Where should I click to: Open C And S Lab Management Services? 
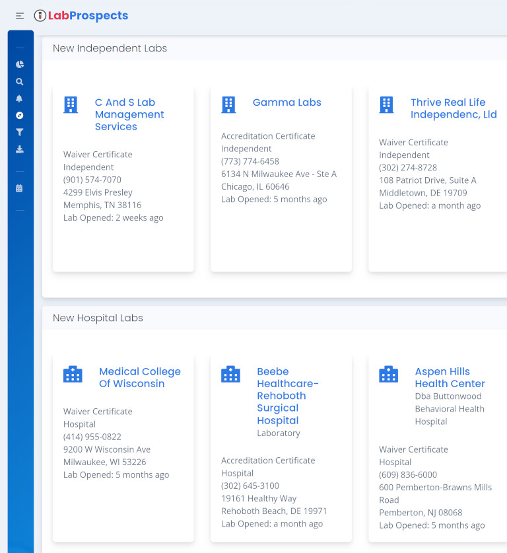tap(129, 114)
